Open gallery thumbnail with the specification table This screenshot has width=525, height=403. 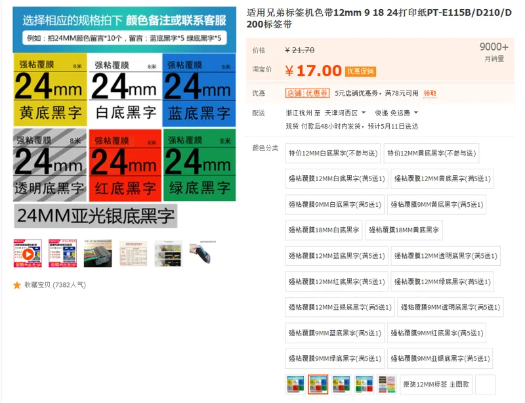click(133, 253)
